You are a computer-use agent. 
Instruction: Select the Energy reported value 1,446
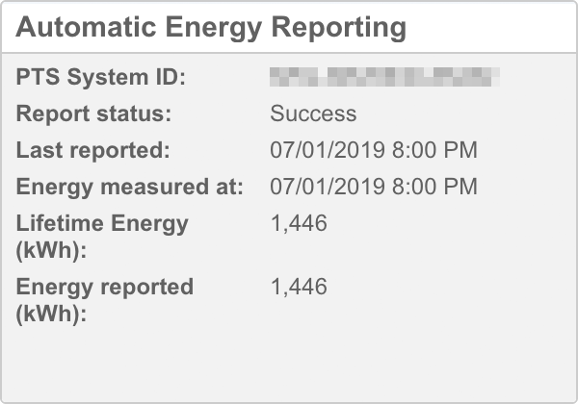pyautogui.click(x=299, y=286)
